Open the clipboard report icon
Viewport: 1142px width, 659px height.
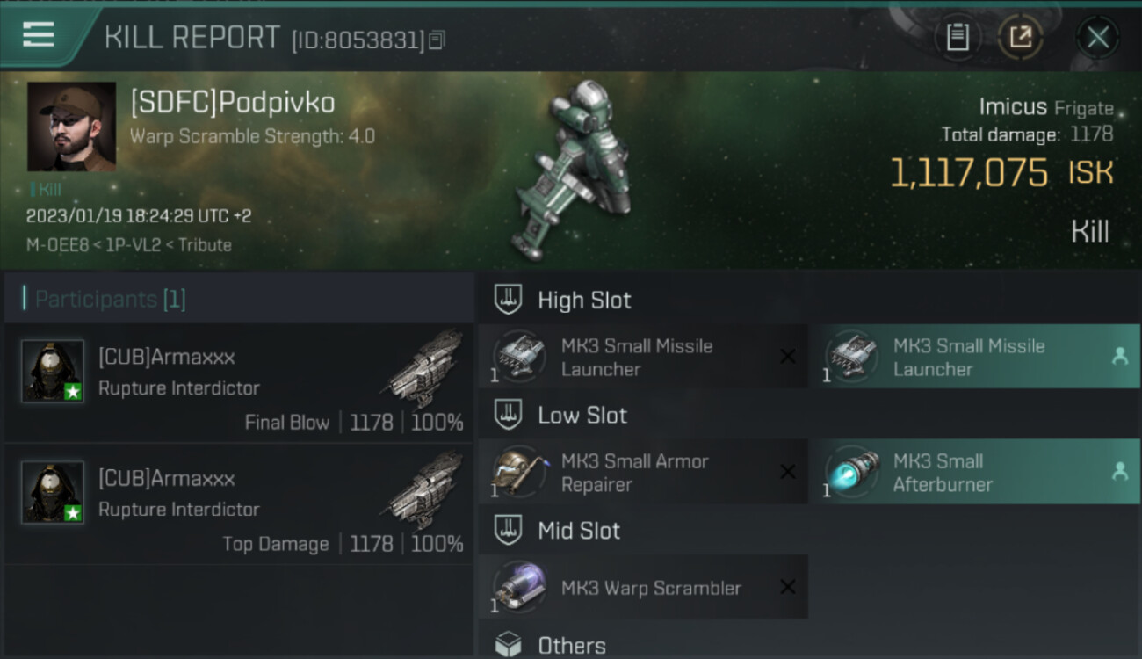(958, 37)
